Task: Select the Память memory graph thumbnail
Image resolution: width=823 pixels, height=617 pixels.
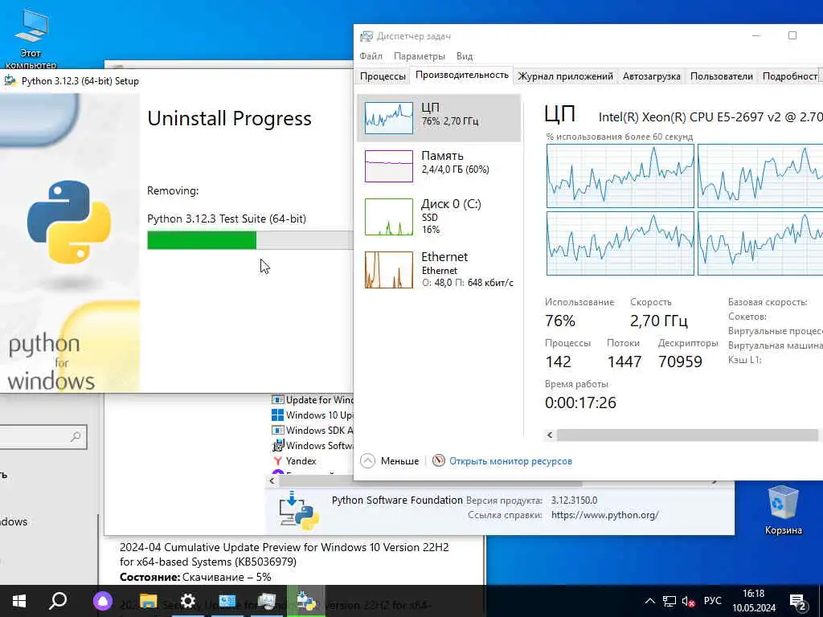Action: coord(388,165)
